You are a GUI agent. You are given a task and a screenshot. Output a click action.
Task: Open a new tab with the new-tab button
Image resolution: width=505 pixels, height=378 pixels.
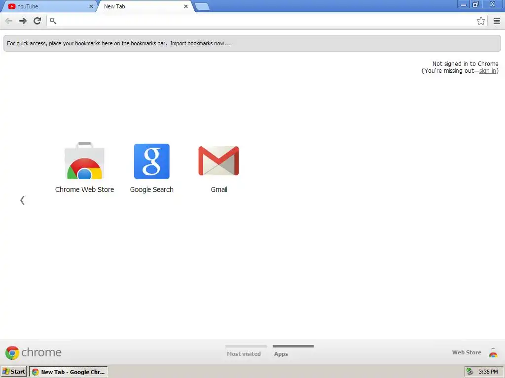[202, 6]
